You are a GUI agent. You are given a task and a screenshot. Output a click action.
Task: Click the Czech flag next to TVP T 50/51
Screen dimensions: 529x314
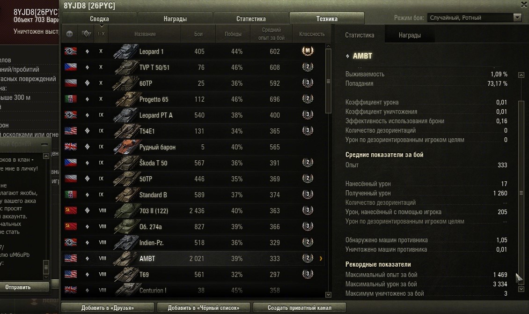tap(71, 67)
